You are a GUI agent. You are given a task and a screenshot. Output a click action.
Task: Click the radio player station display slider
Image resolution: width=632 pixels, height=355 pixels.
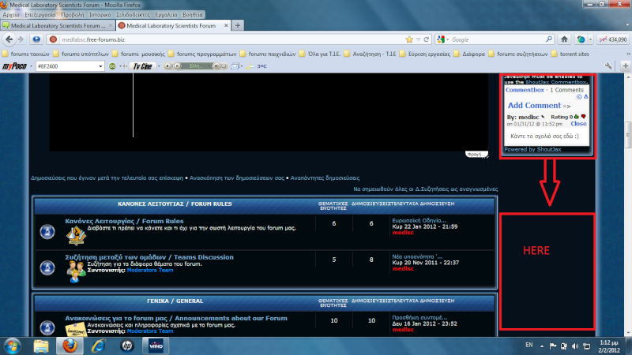(x=196, y=66)
